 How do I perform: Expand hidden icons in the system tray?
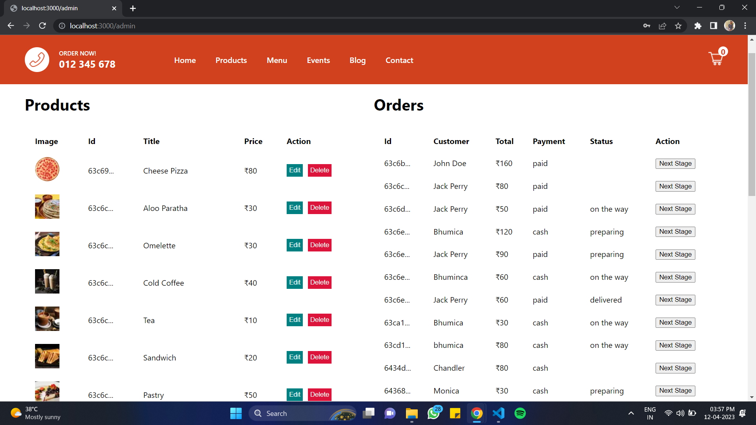click(x=631, y=413)
